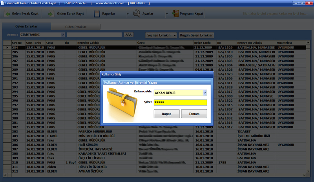Viewport: 314px width, 182px height.
Task: Click the 1 Sayf attachment cell in row 310
Action: click(x=71, y=162)
